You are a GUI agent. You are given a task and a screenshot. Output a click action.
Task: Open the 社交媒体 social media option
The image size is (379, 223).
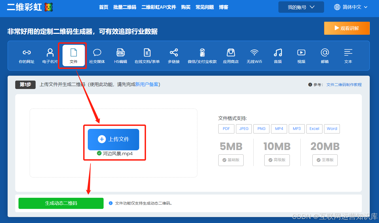pyautogui.click(x=97, y=52)
